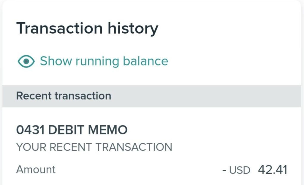
Task: Select the 42.41 amount value
Action: [273, 170]
